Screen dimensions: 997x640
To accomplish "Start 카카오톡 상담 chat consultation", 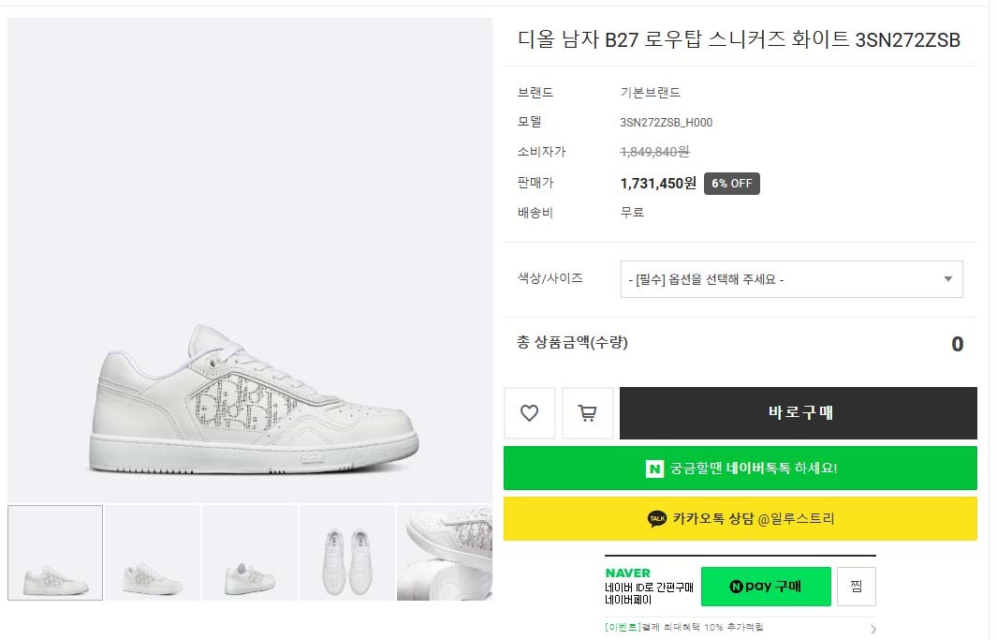I will (x=740, y=518).
